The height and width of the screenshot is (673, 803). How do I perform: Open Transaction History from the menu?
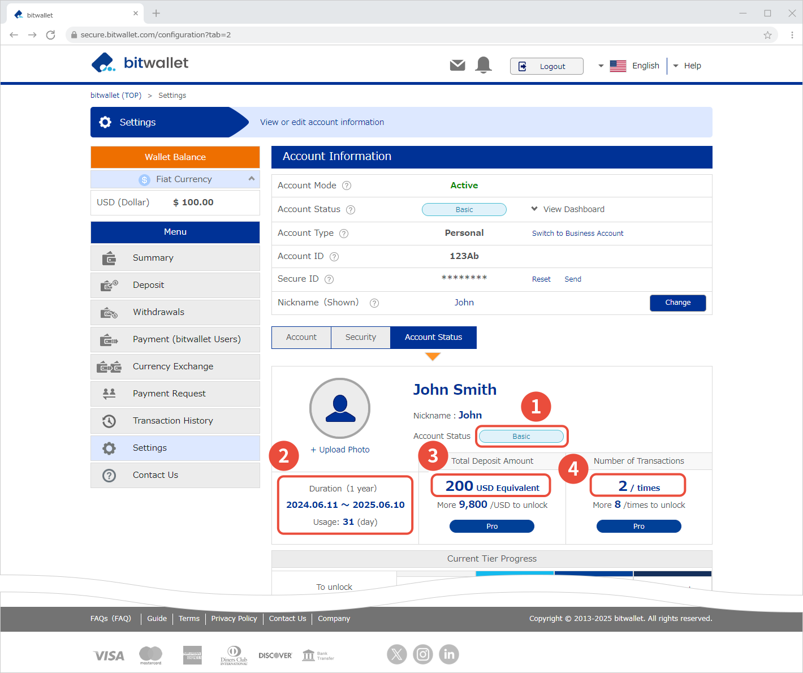173,421
